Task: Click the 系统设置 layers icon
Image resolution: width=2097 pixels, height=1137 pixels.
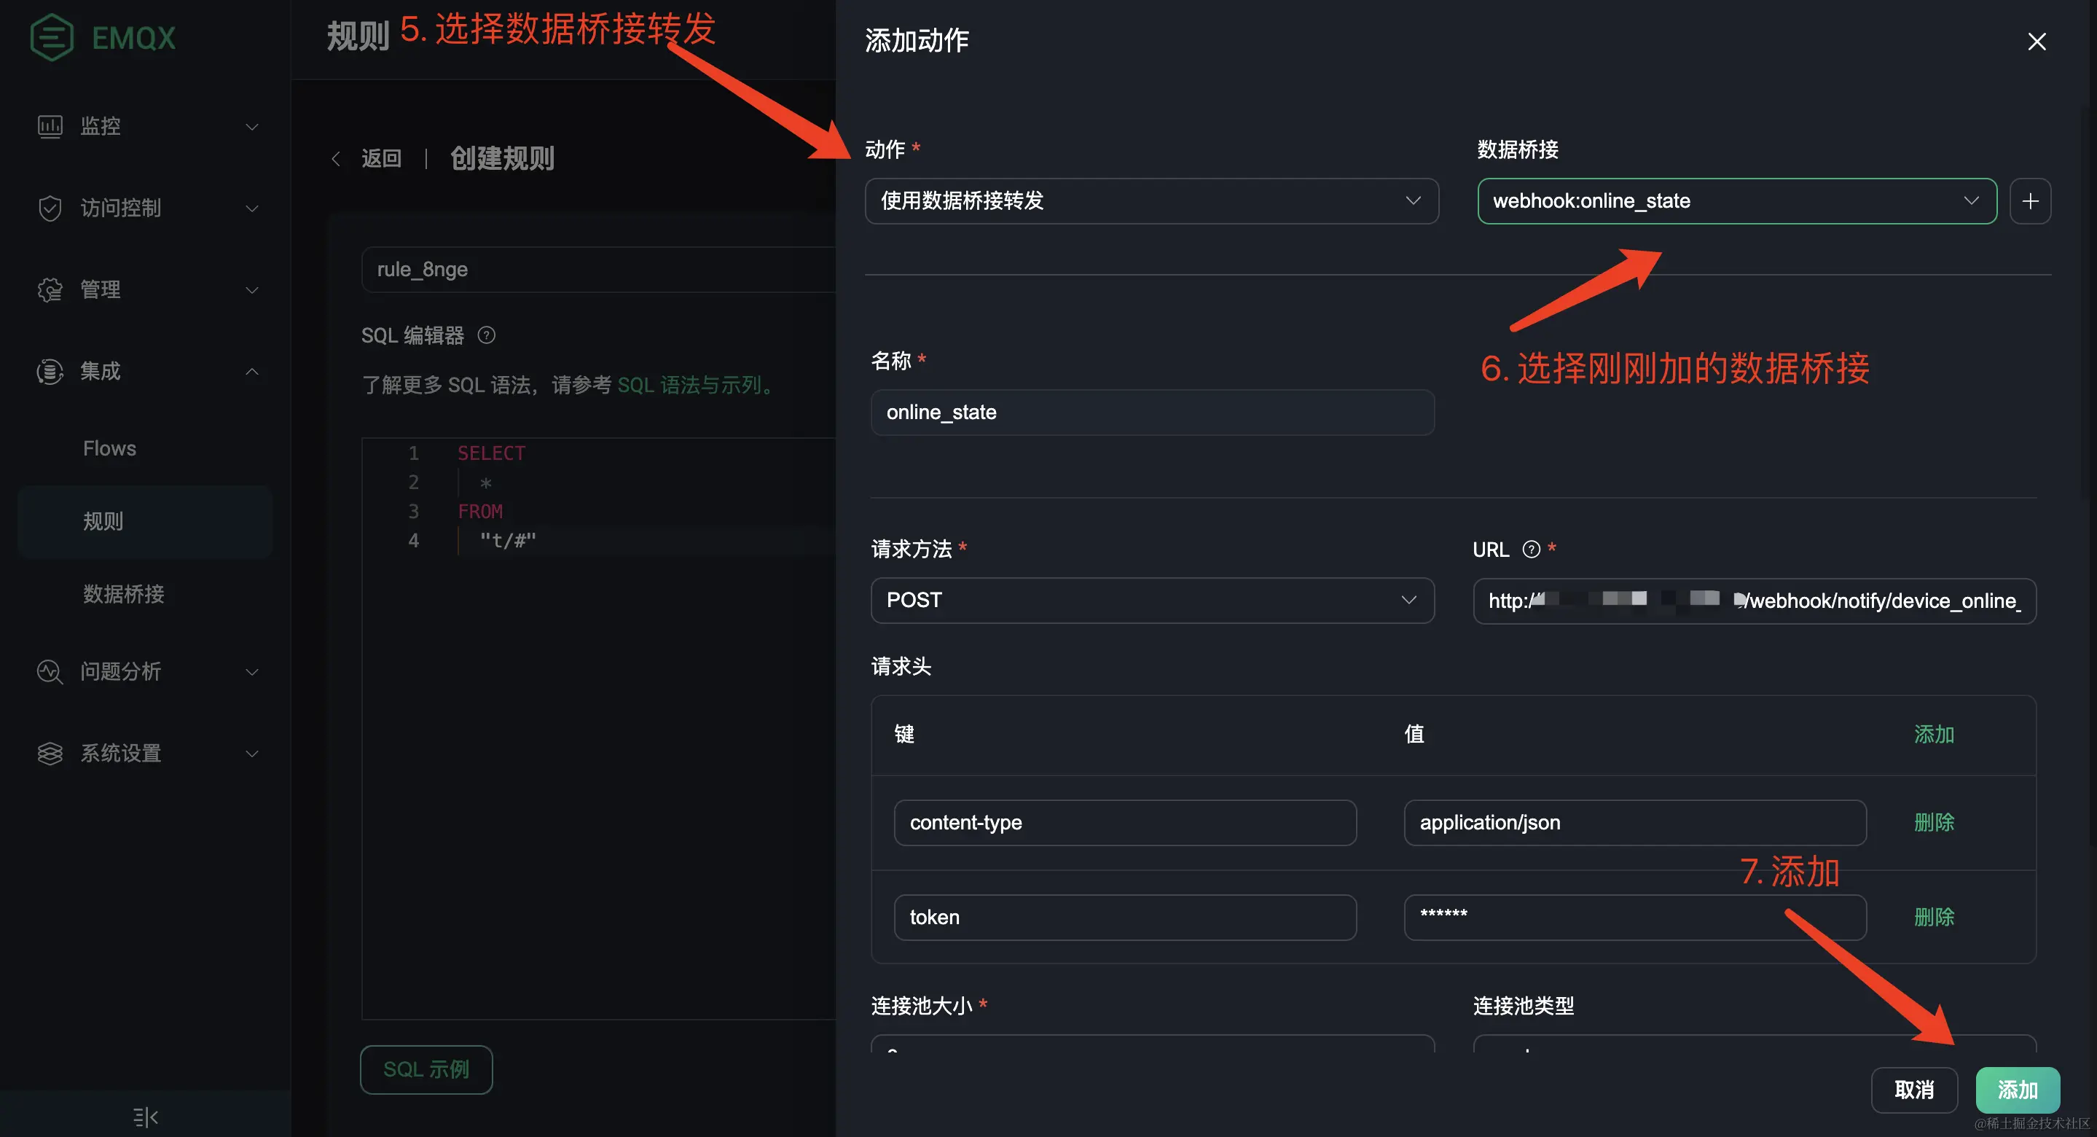Action: click(x=50, y=754)
